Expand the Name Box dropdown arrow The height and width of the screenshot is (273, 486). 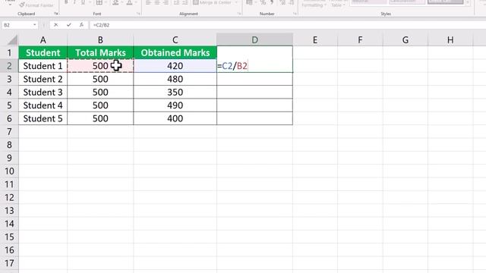tap(34, 25)
